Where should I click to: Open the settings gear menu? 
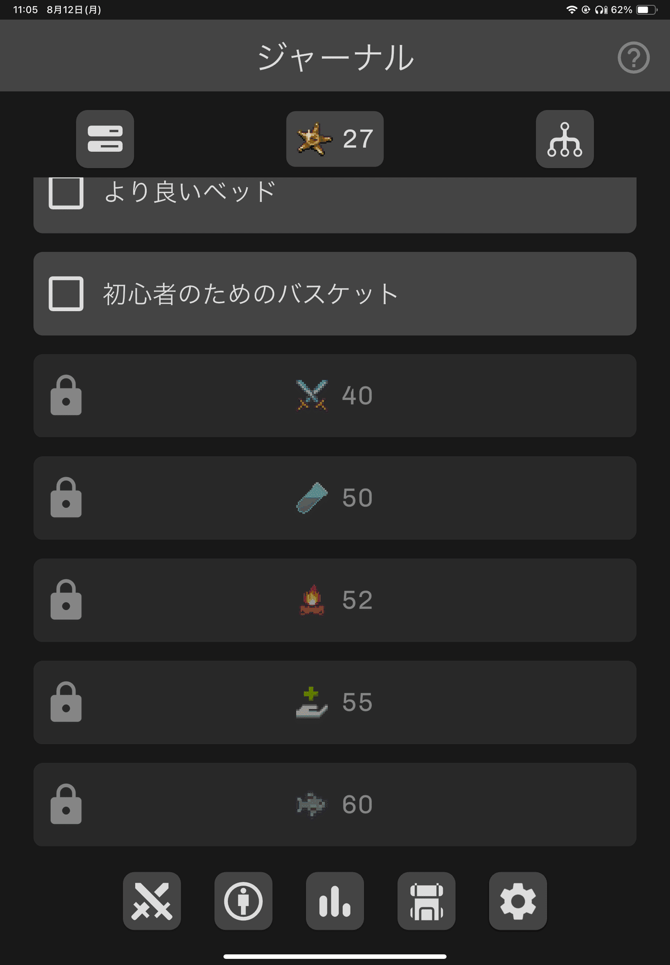coord(518,901)
